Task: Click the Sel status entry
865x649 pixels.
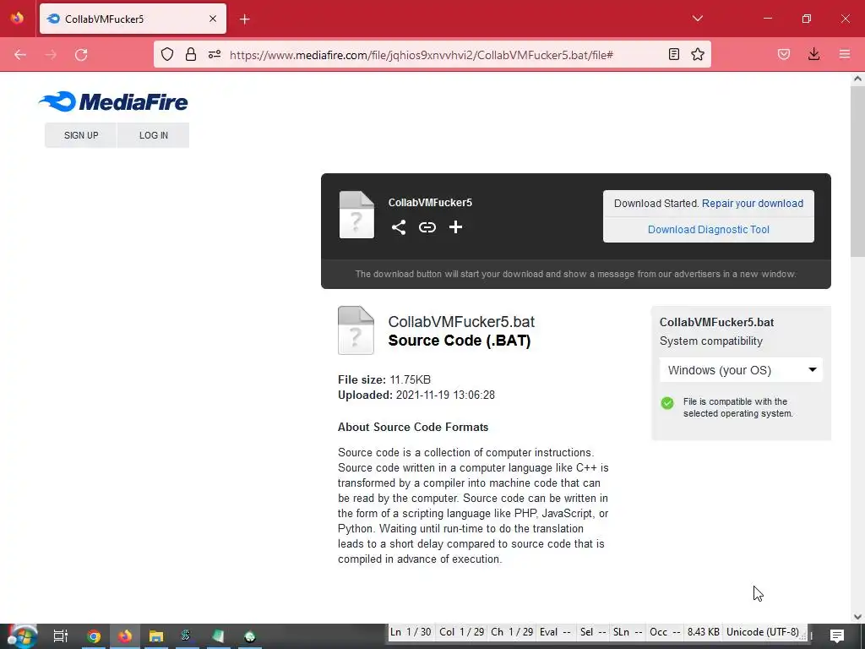Action: click(593, 632)
